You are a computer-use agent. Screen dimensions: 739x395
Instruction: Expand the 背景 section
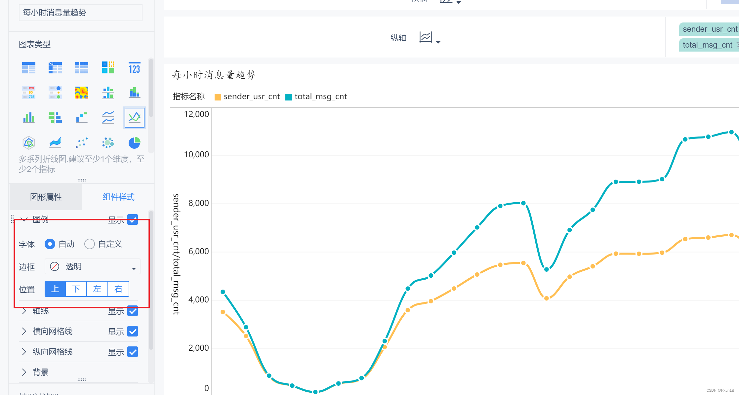pos(24,372)
